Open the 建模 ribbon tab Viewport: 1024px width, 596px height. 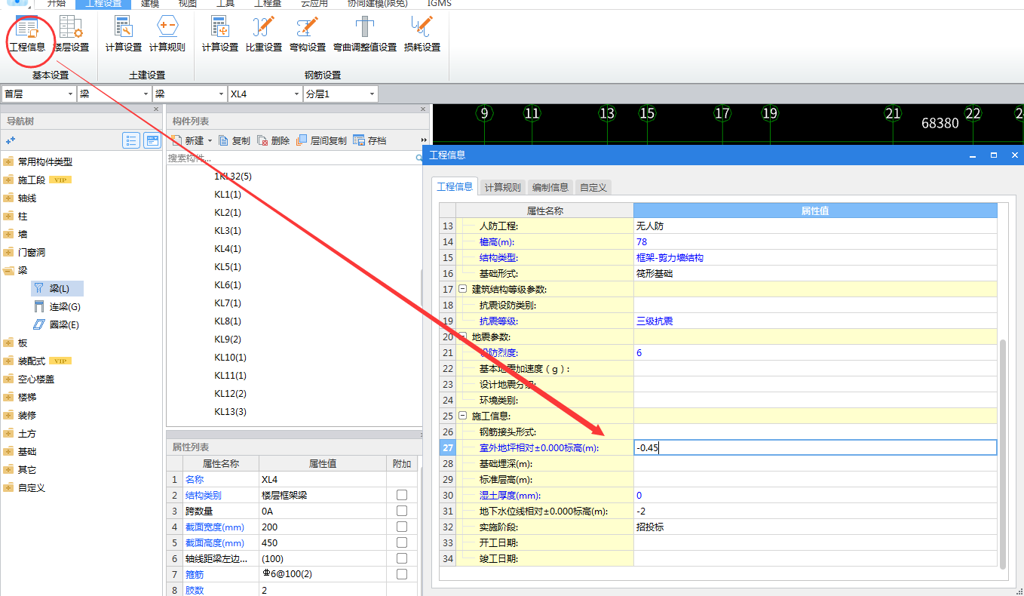[151, 4]
